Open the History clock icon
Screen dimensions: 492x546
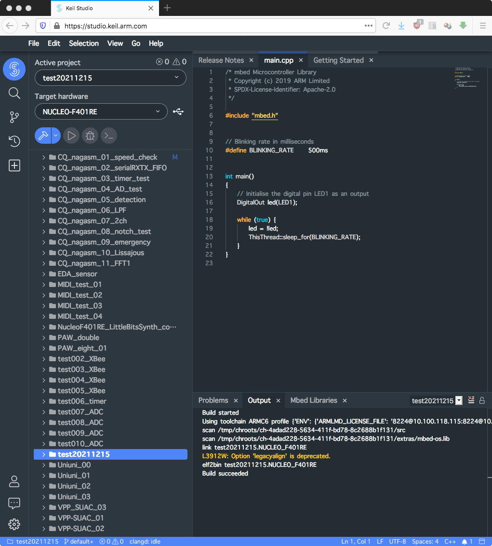[14, 141]
